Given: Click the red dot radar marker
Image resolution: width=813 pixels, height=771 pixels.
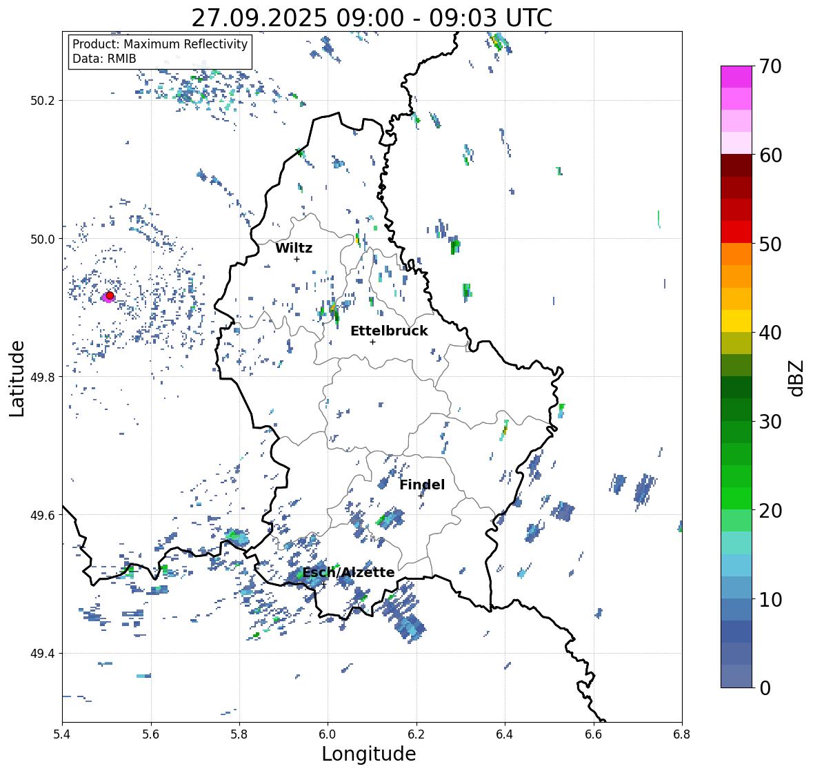Looking at the screenshot, I should pyautogui.click(x=110, y=295).
